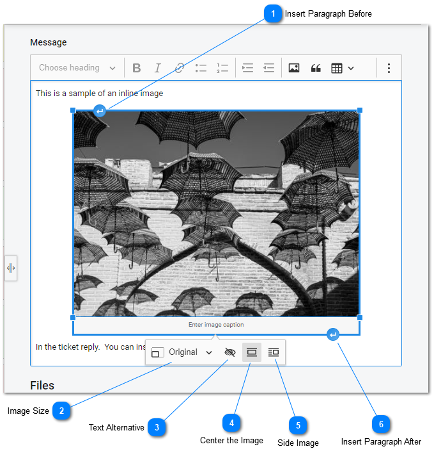434x458 pixels.
Task: Click the text 'This is a sample of an inline image'
Action: tap(99, 94)
